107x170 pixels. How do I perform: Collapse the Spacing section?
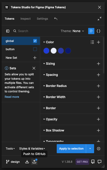pyautogui.click(x=44, y=75)
